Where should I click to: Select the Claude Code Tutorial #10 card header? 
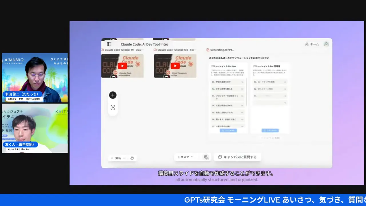coord(175,49)
